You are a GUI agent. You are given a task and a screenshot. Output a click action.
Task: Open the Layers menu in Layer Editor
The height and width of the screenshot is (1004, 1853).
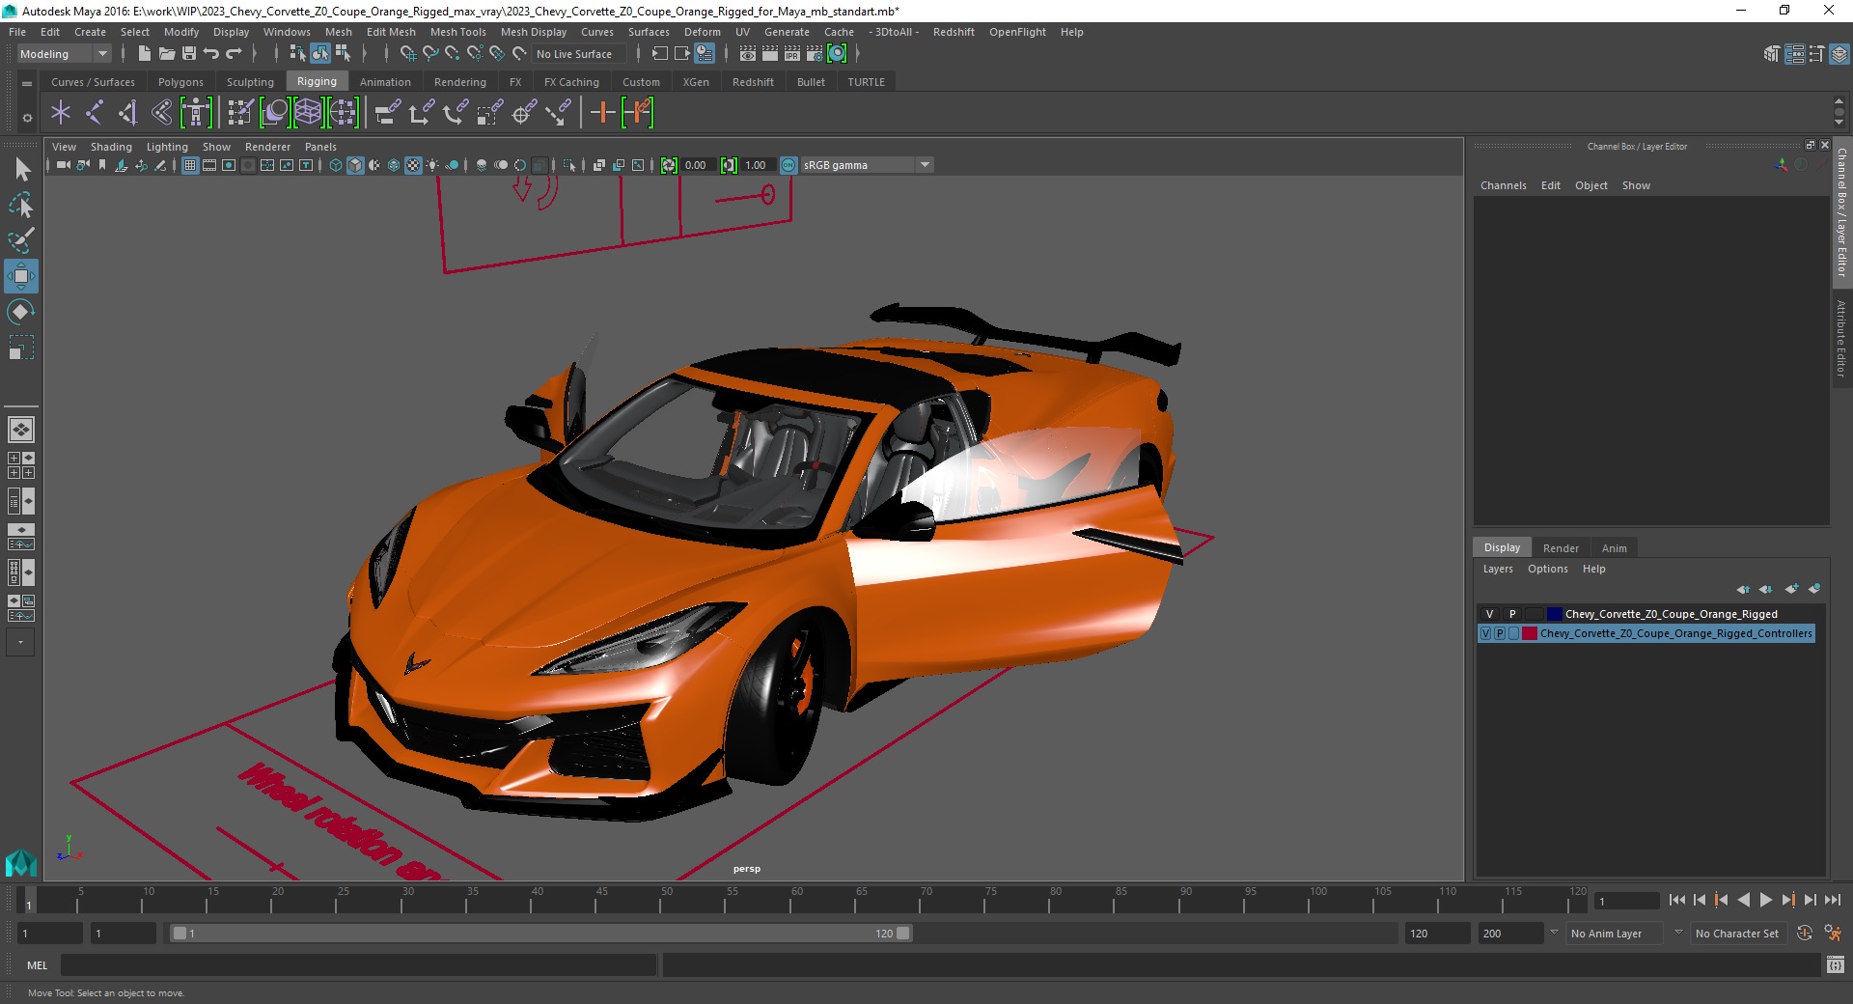click(x=1498, y=569)
